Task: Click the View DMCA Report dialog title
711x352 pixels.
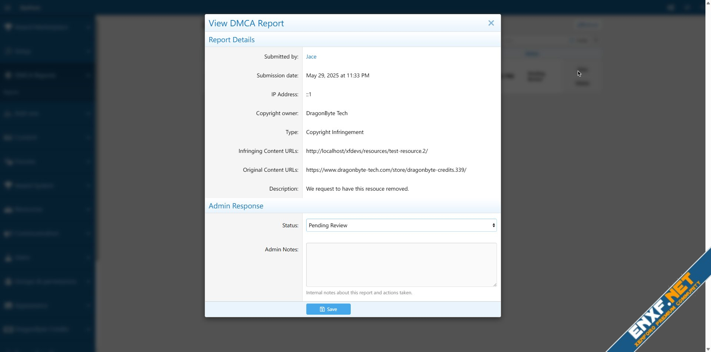Action: (246, 23)
